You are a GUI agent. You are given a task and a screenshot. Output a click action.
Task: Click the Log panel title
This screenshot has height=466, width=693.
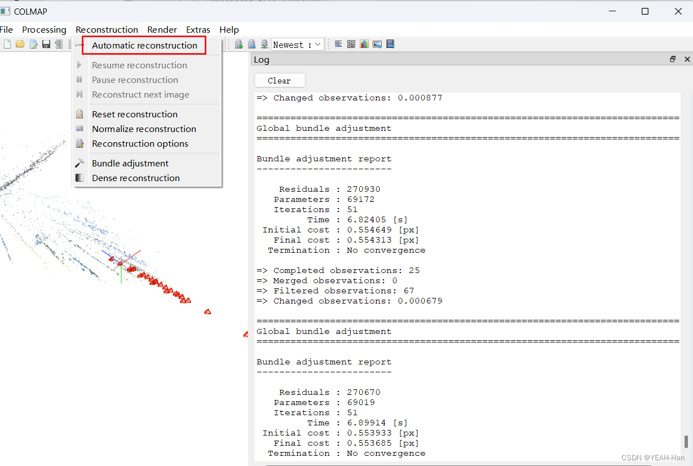[x=262, y=60]
